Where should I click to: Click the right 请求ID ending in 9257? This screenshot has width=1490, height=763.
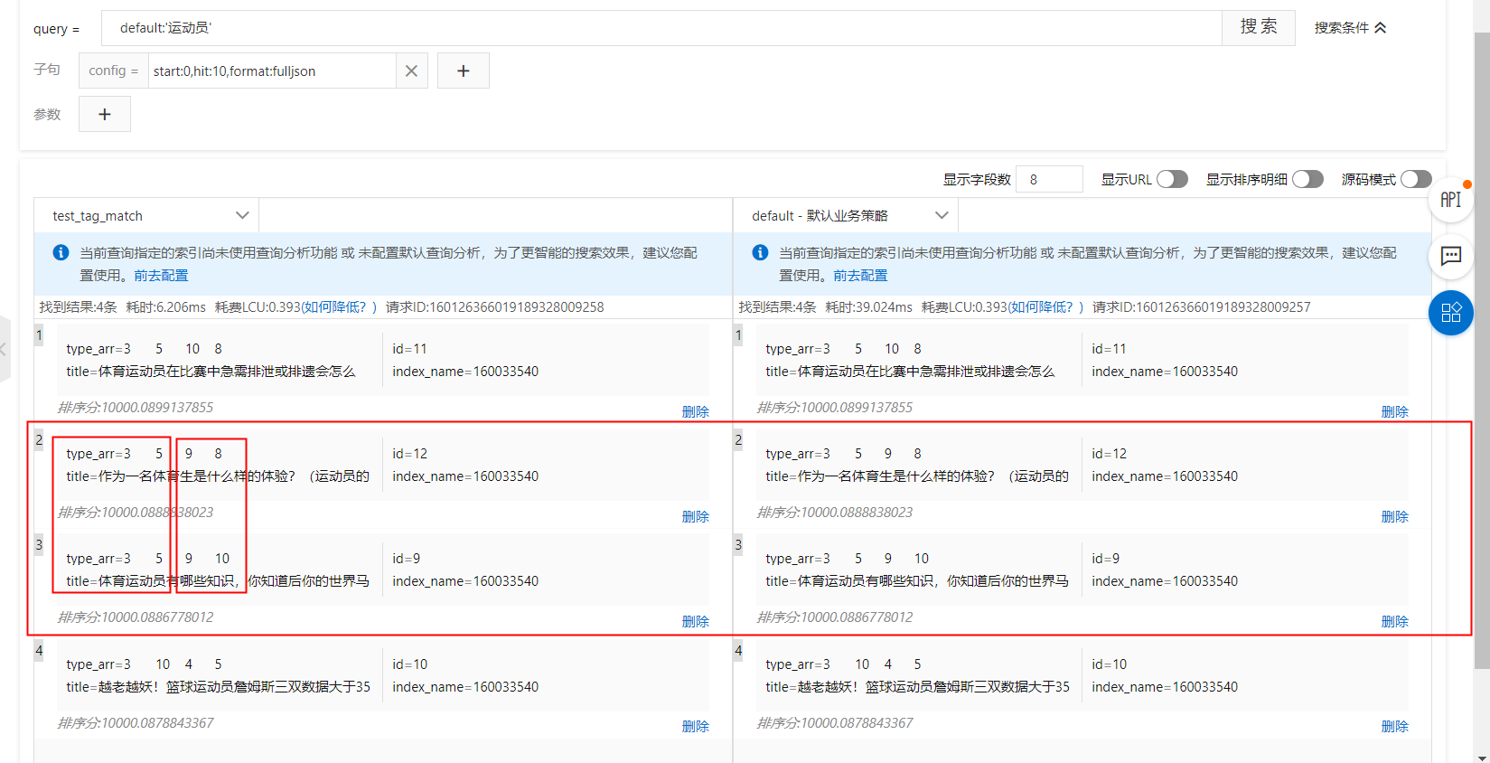pos(1202,306)
